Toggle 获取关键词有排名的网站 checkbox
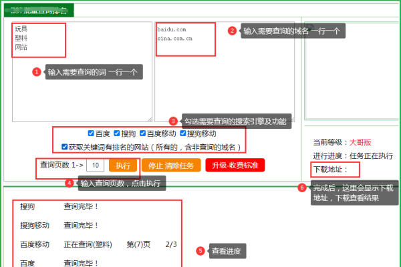Image resolution: width=401 pixels, height=267 pixels. coord(64,147)
